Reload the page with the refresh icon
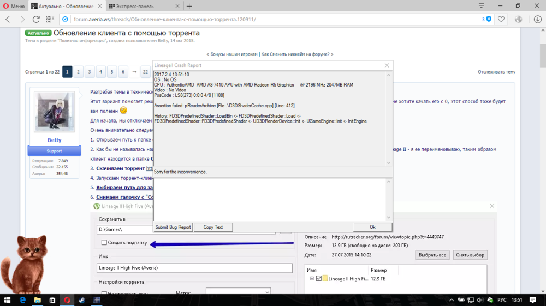 tap(36, 19)
